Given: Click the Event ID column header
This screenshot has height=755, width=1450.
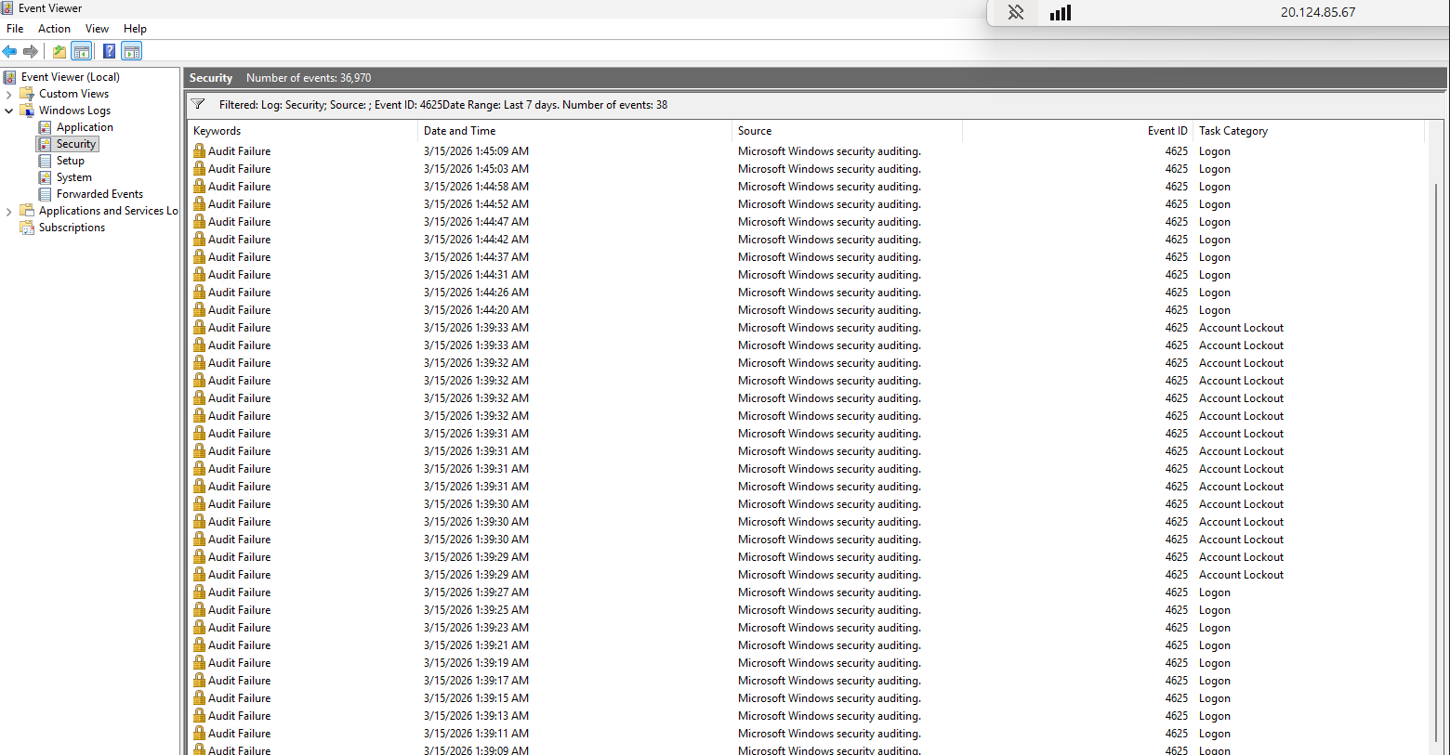Looking at the screenshot, I should [1167, 130].
